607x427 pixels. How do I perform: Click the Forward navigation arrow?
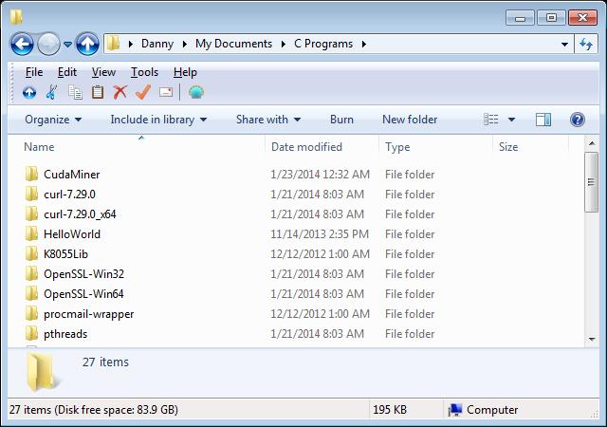click(48, 45)
